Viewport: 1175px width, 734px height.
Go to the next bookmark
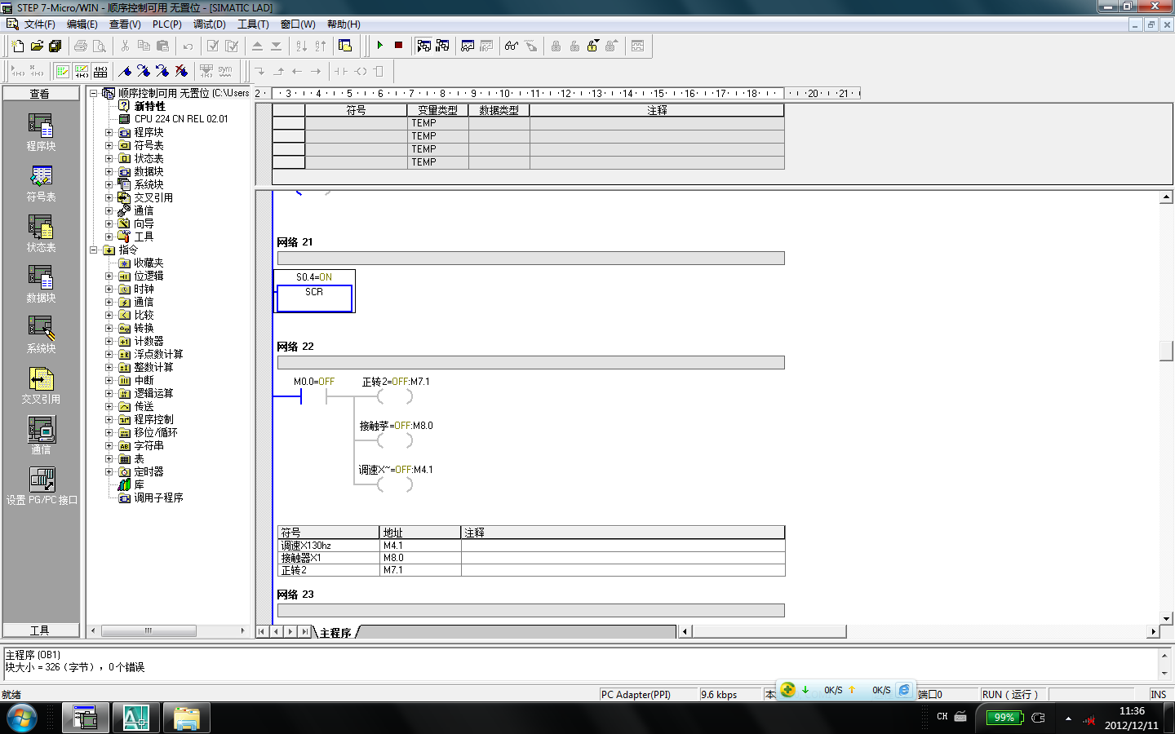pos(144,71)
